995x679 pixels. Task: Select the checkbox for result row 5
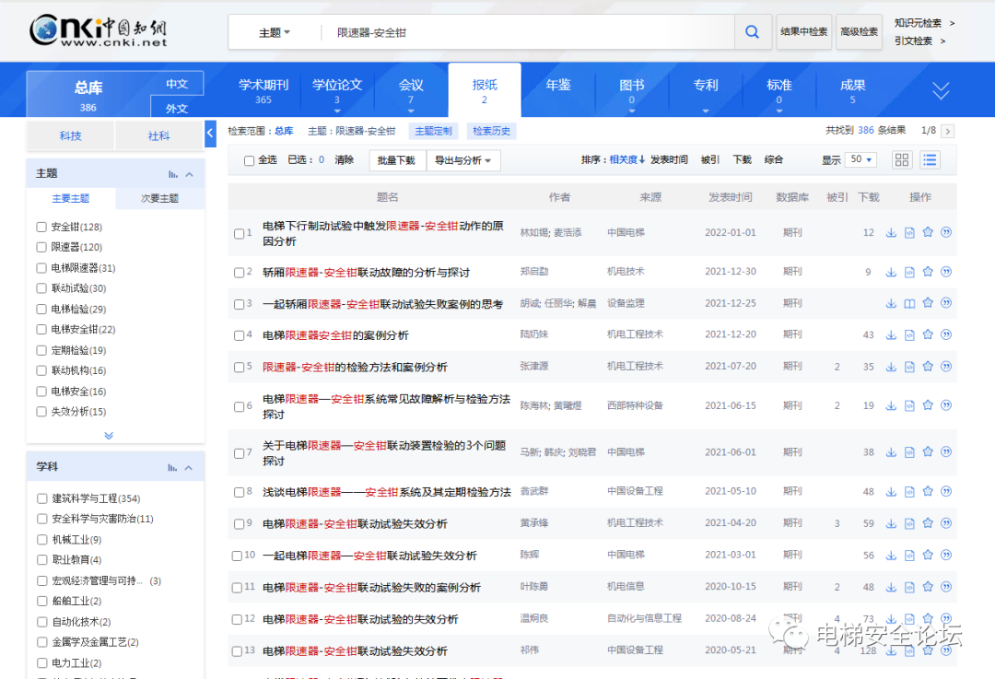240,367
